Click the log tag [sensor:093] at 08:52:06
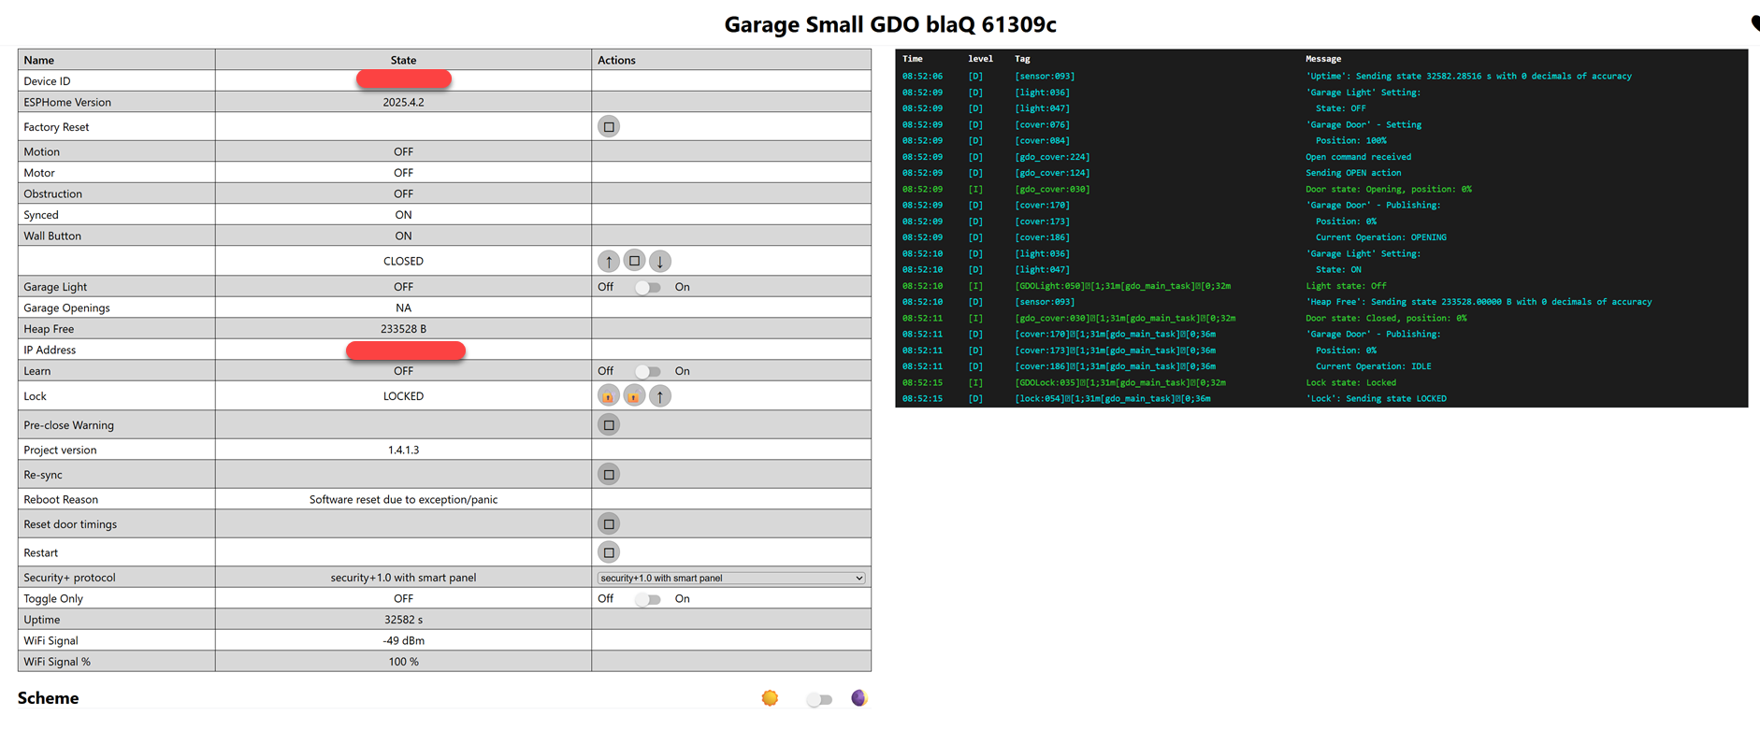Image resolution: width=1760 pixels, height=744 pixels. (1045, 77)
